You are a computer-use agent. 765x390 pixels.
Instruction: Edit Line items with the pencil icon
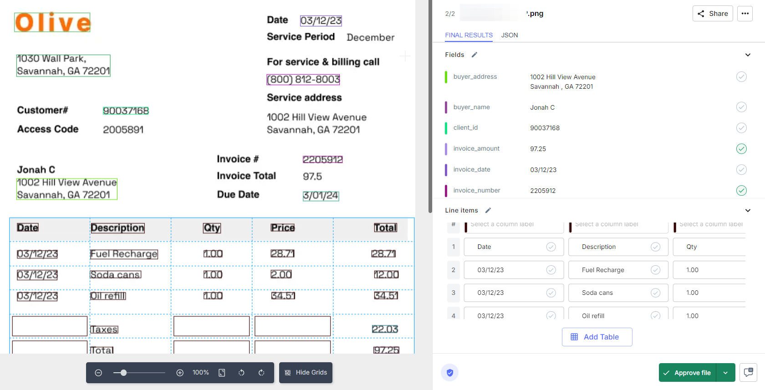point(488,210)
